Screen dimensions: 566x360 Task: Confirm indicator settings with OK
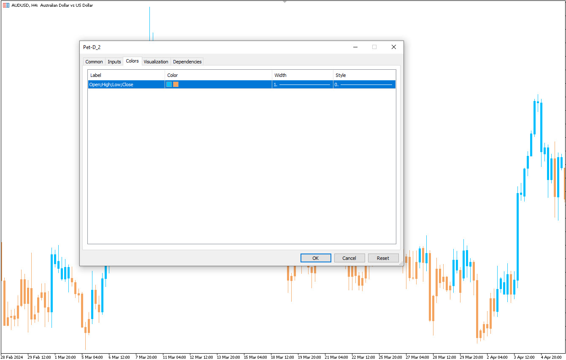point(316,258)
